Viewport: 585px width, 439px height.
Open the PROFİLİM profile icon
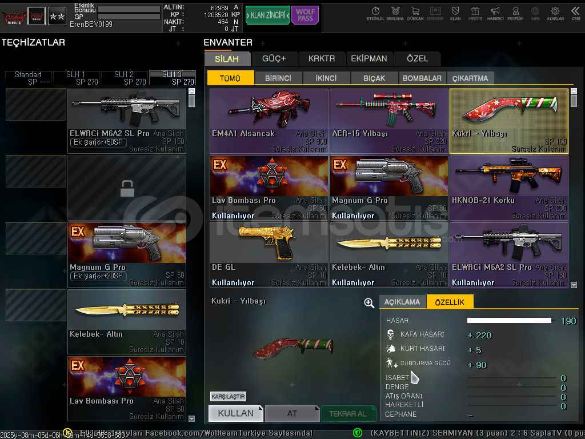pyautogui.click(x=515, y=14)
